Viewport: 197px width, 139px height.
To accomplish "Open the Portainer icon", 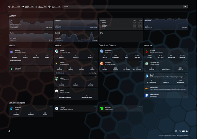I will coord(12,108).
